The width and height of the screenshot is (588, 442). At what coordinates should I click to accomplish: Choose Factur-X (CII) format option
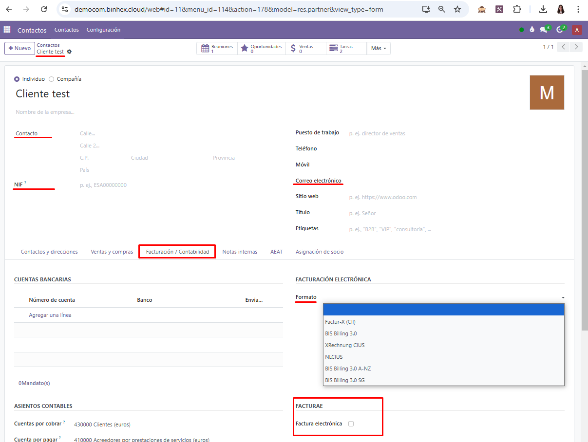click(443, 322)
